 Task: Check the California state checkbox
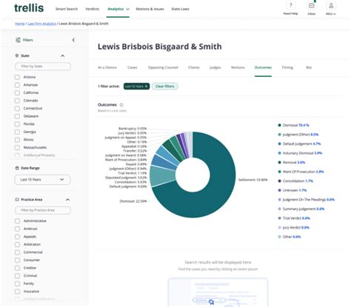pos(17,92)
